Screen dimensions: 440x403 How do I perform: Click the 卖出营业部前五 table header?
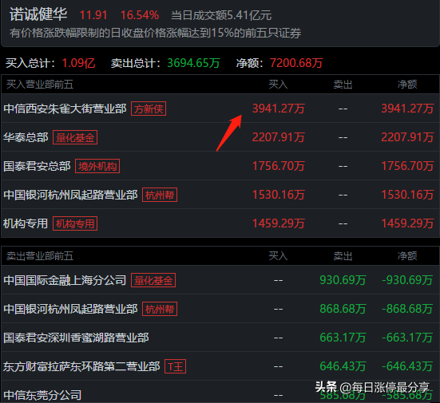click(40, 256)
